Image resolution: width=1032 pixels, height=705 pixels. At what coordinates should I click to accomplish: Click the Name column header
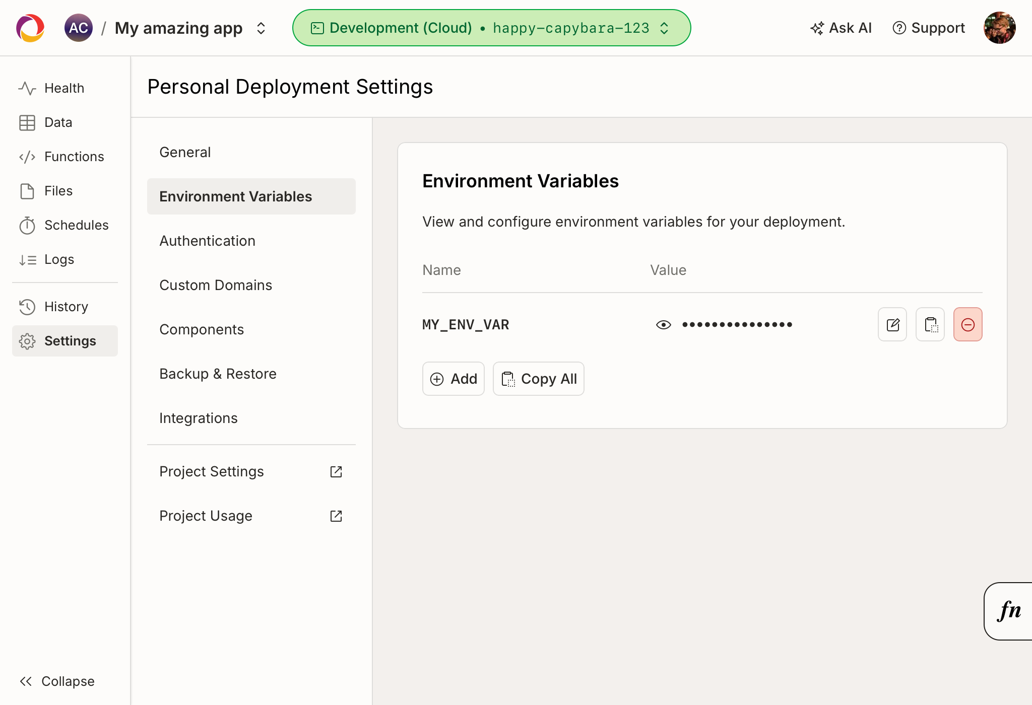pos(441,270)
